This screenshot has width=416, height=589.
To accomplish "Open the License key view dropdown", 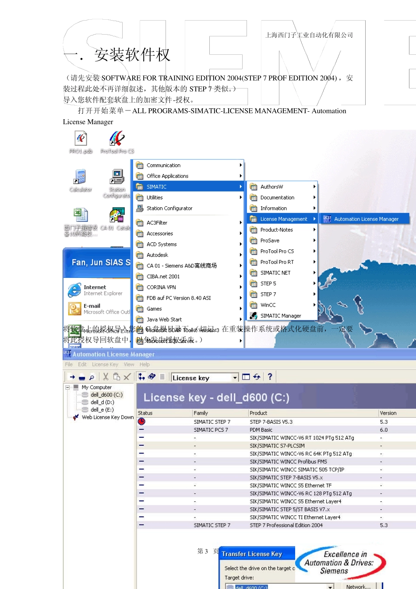I will 235,378.
